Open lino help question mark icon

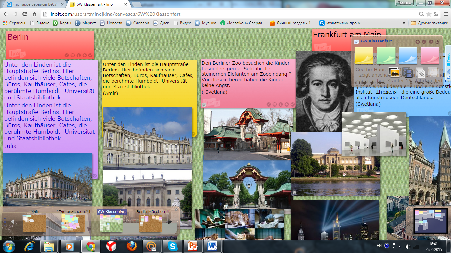[431, 42]
